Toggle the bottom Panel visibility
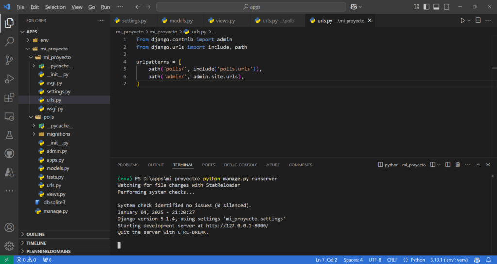Image resolution: width=497 pixels, height=264 pixels. [436, 7]
